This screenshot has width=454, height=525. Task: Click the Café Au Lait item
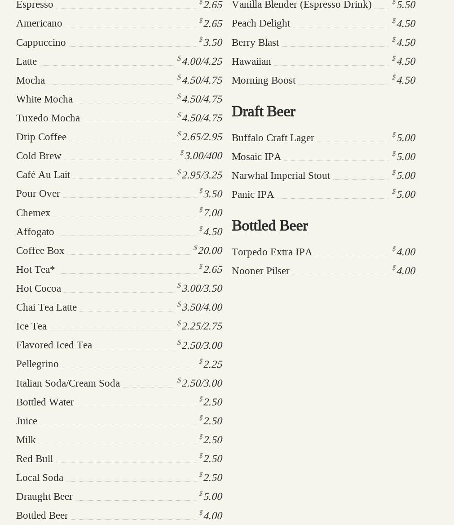click(43, 174)
